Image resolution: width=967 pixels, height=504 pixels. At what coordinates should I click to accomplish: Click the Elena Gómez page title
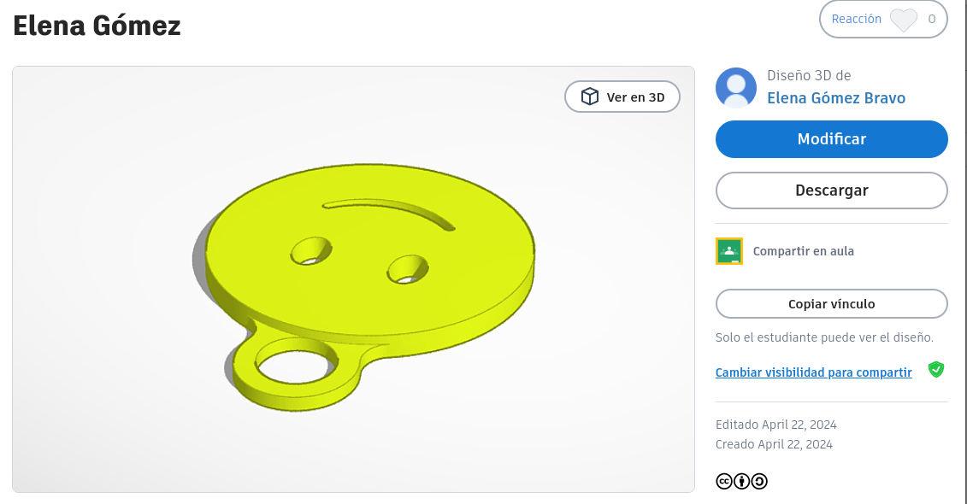click(x=97, y=26)
